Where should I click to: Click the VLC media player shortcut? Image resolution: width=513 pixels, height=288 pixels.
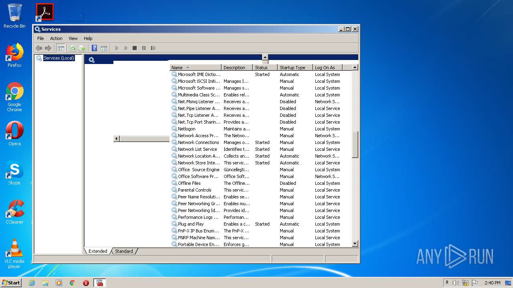coord(14,254)
